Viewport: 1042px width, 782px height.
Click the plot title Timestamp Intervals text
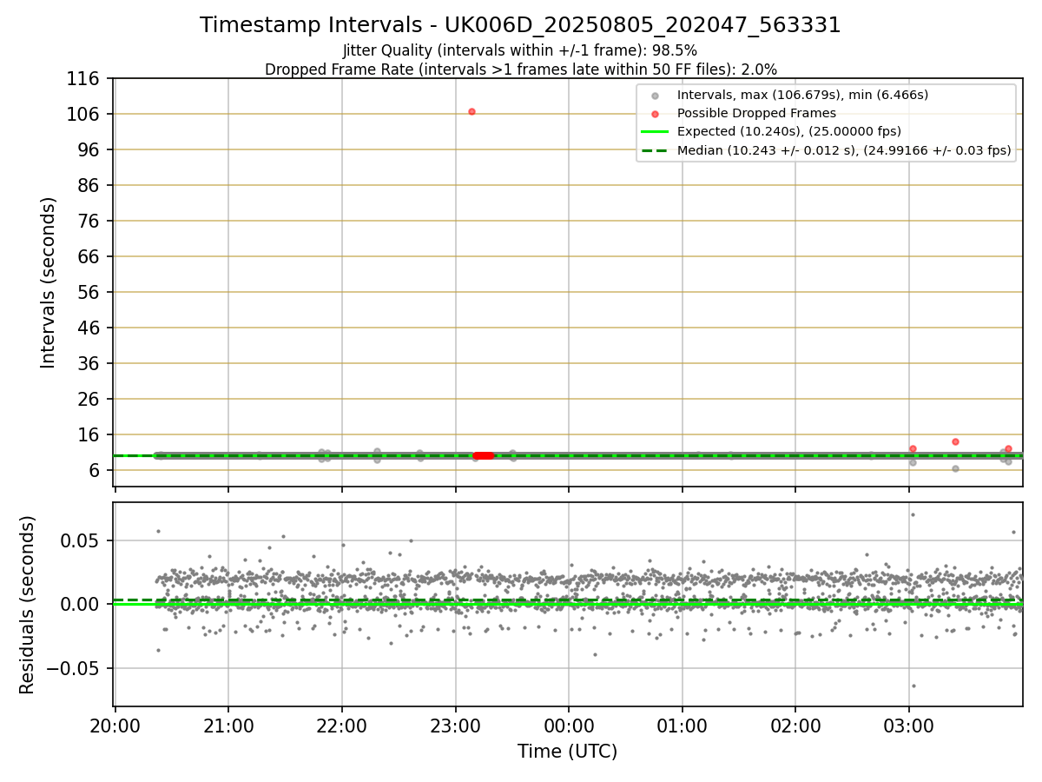click(520, 25)
